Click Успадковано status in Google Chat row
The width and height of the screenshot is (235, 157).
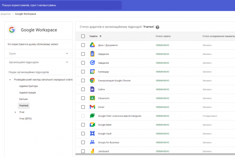[x=210, y=116]
